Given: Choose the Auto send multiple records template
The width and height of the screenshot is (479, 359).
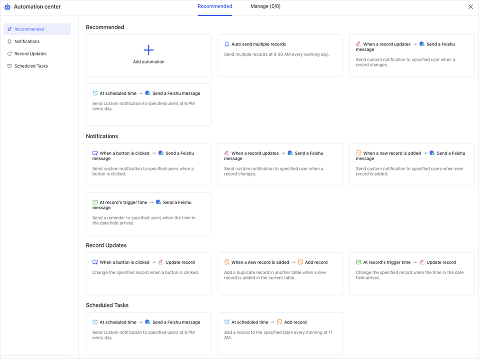Looking at the screenshot, I should (280, 55).
